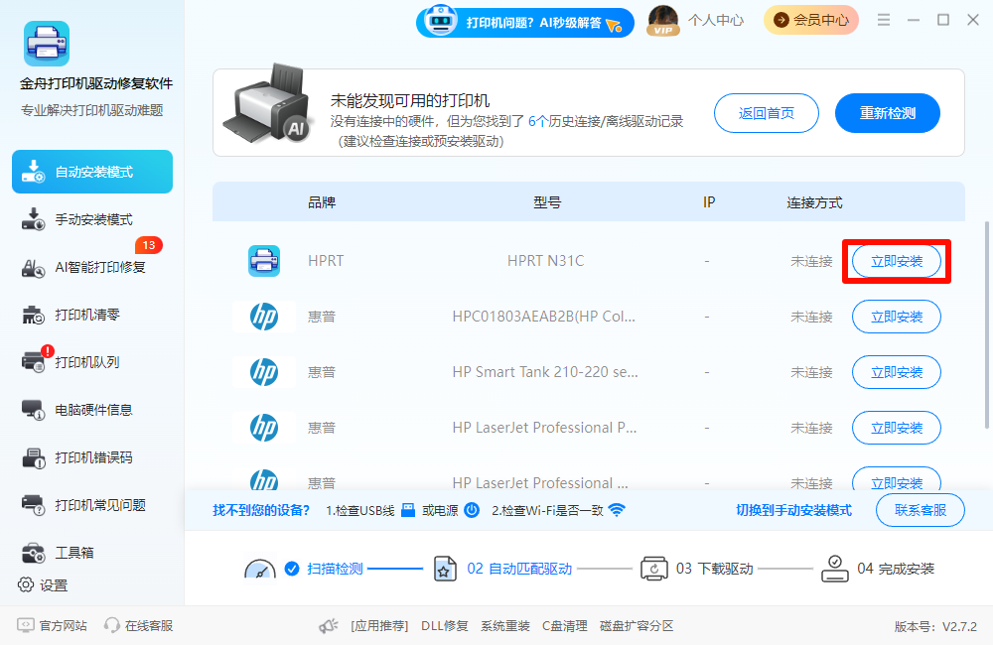Image resolution: width=993 pixels, height=645 pixels.
Task: Click 重新检测 button
Action: [887, 113]
